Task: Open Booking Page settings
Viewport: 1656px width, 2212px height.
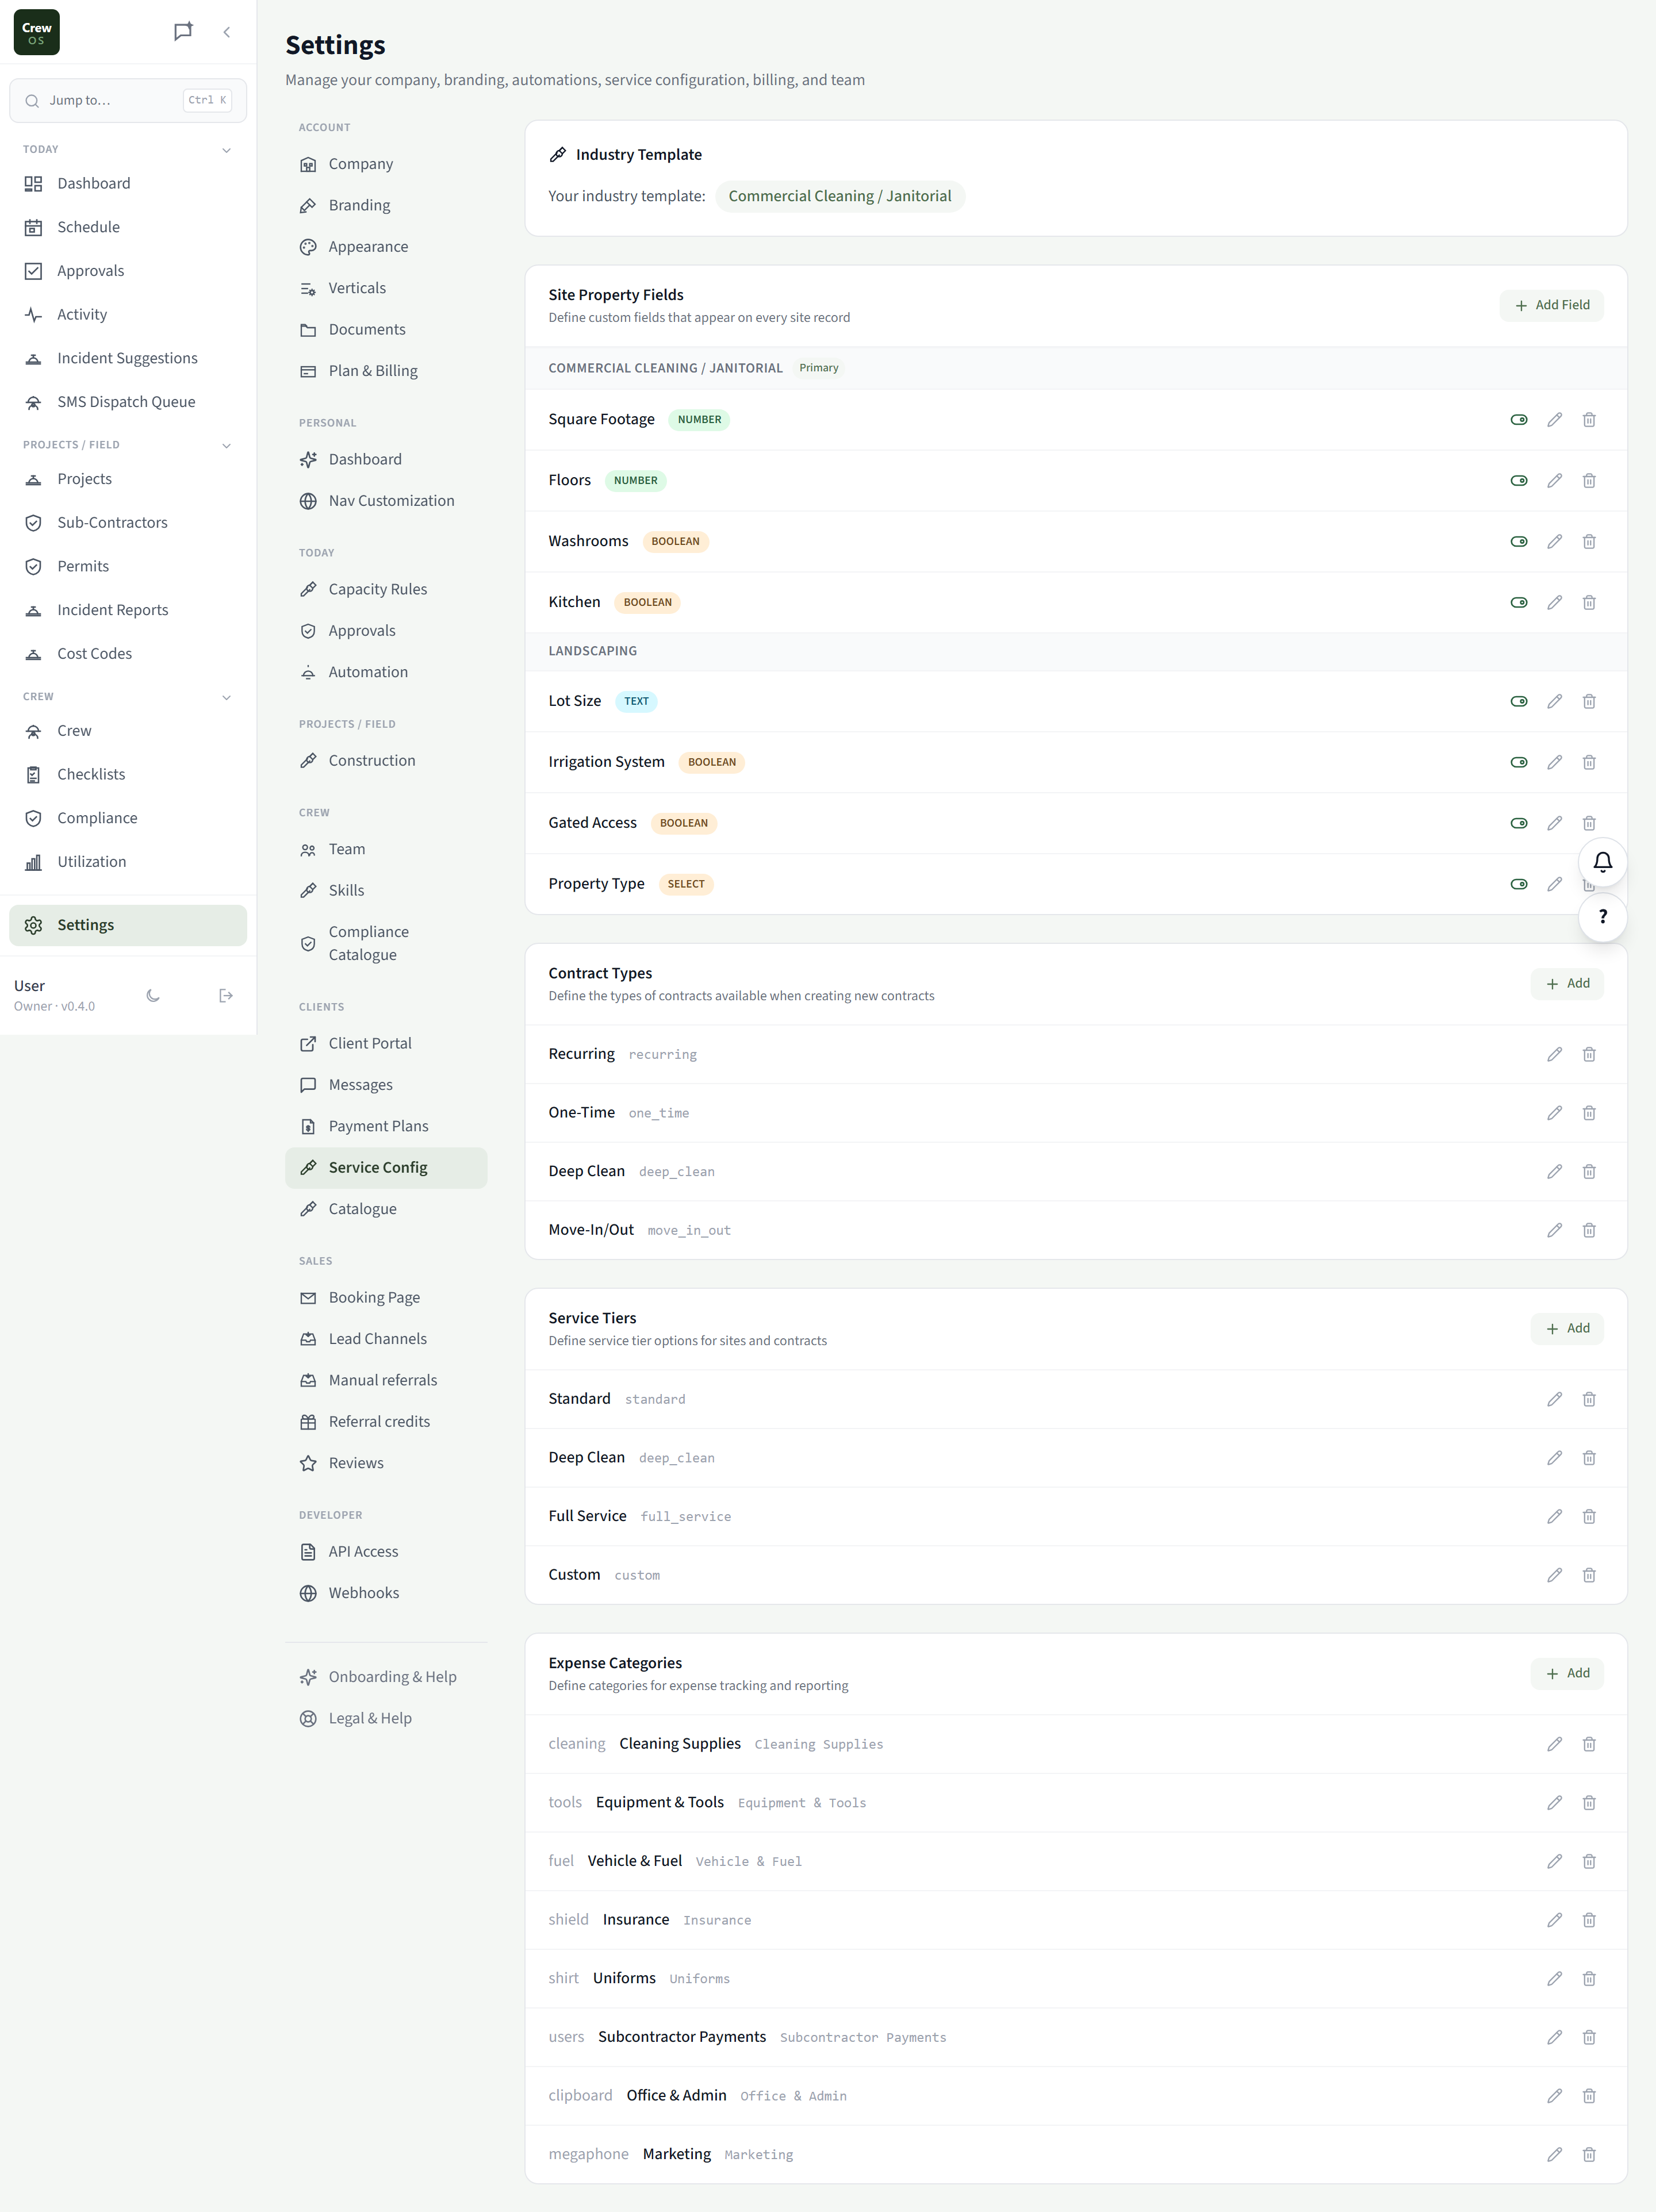Action: tap(386, 1298)
